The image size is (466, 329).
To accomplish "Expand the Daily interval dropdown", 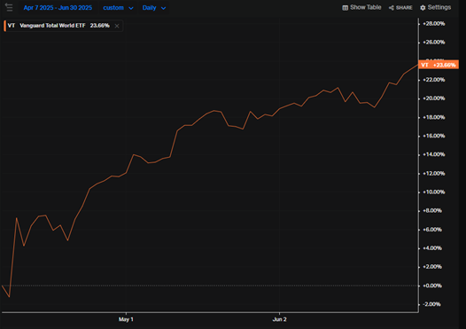I will tap(153, 8).
